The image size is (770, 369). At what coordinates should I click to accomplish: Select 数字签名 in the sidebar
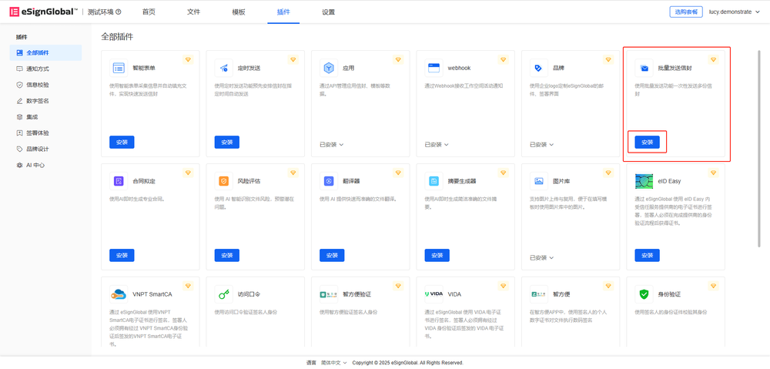[45, 101]
